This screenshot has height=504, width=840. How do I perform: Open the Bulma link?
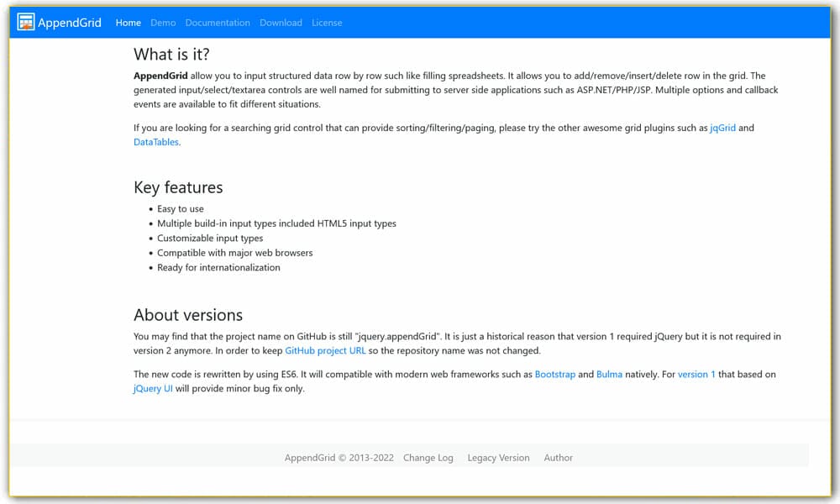pyautogui.click(x=608, y=374)
